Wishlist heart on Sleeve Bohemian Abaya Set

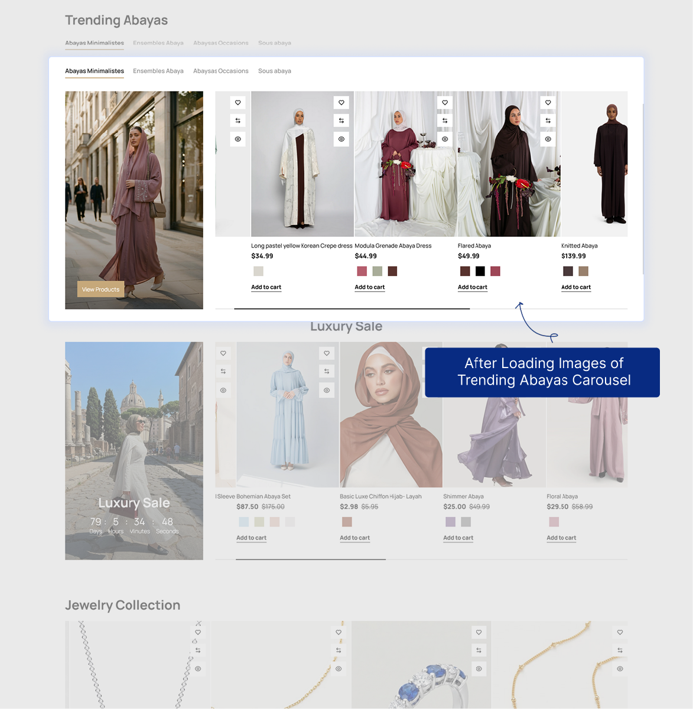point(327,353)
